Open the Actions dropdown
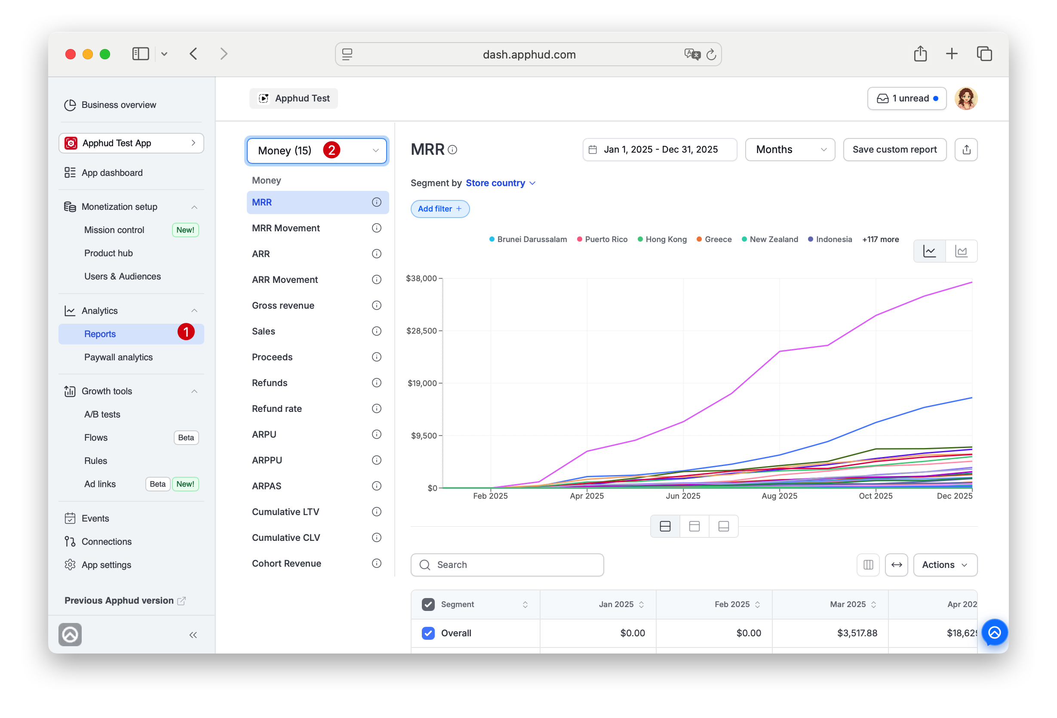 coord(945,565)
